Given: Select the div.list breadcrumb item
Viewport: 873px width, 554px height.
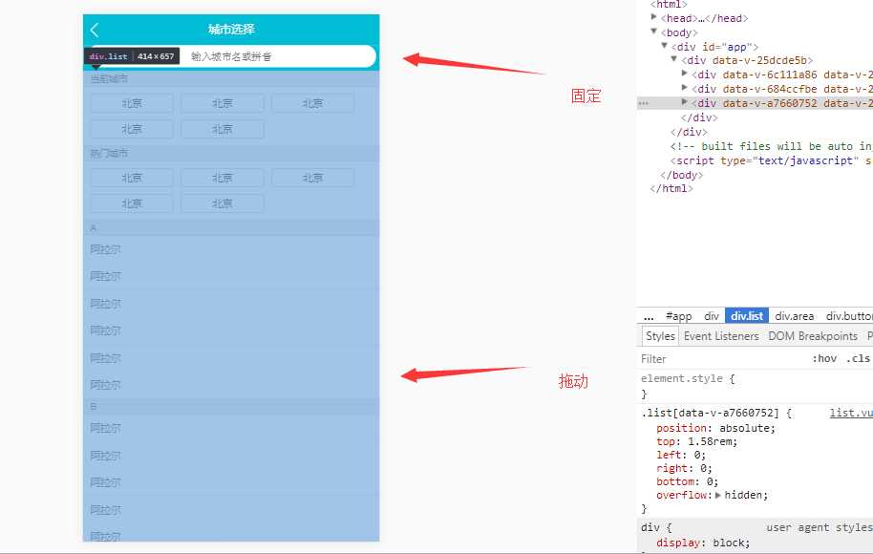Looking at the screenshot, I should tap(747, 316).
